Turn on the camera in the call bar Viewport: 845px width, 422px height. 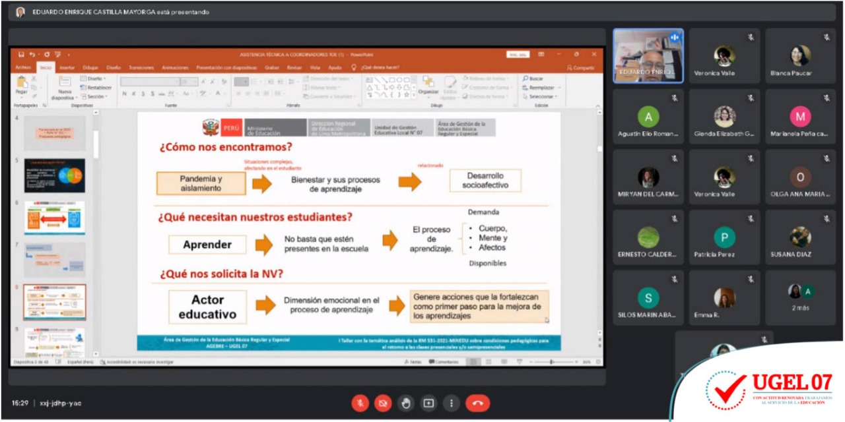382,403
